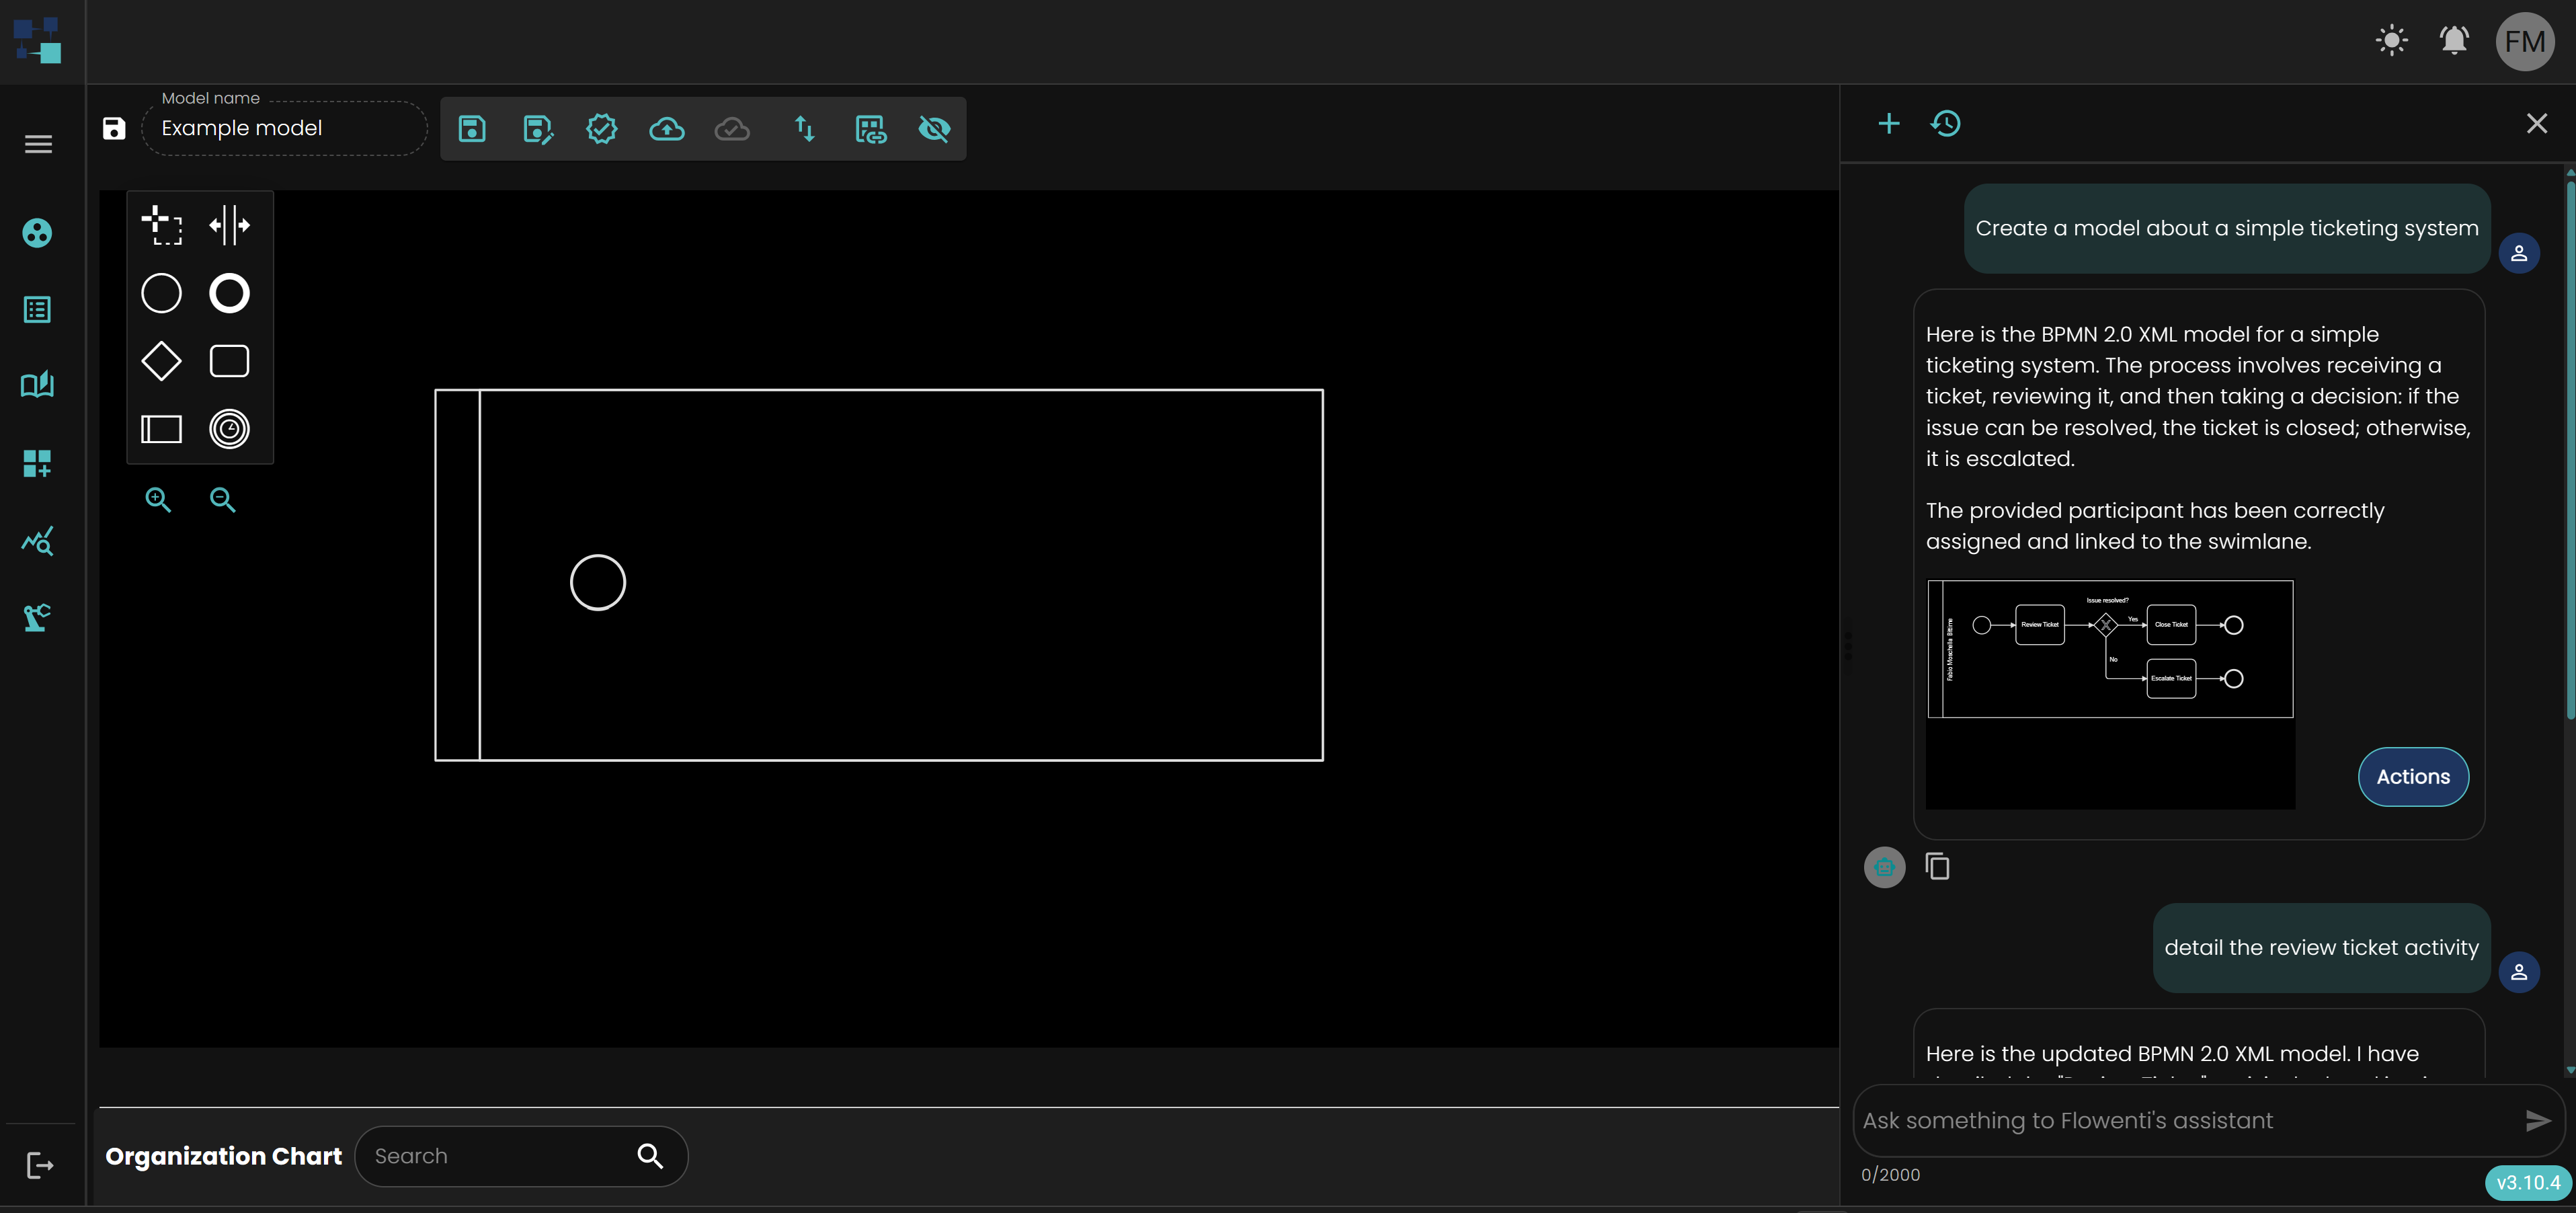Screen dimensions: 2576x1213
Task: Zoom out on the canvas
Action: [222, 500]
